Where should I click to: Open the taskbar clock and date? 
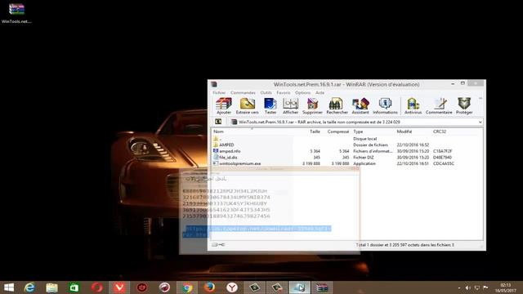click(506, 287)
